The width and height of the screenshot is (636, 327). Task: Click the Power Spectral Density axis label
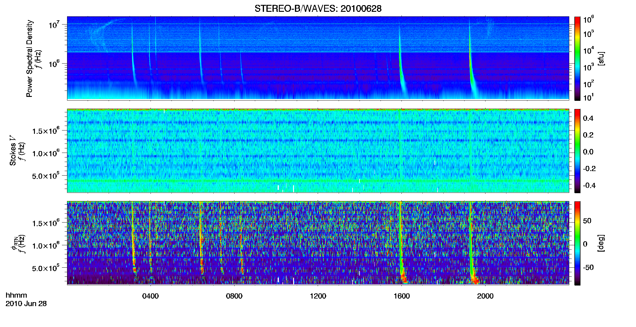[29, 58]
